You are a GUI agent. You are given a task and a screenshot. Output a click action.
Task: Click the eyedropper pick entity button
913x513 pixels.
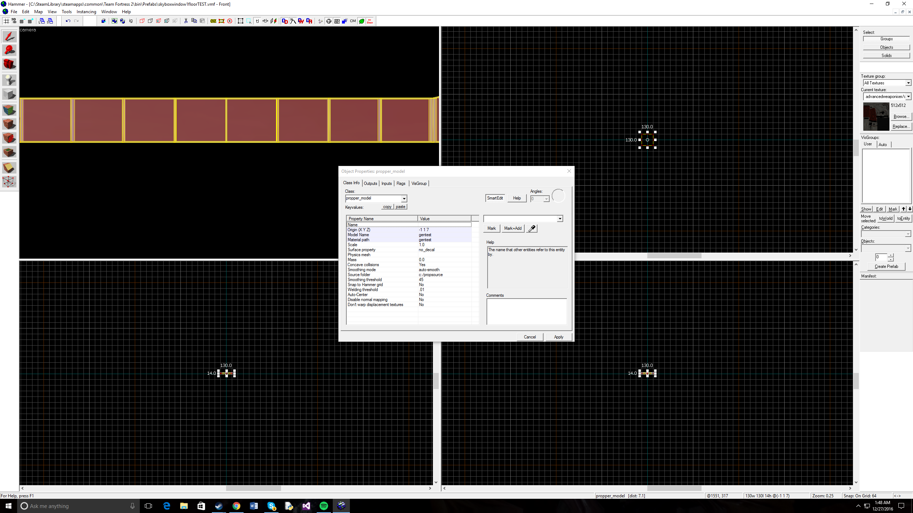click(x=532, y=228)
